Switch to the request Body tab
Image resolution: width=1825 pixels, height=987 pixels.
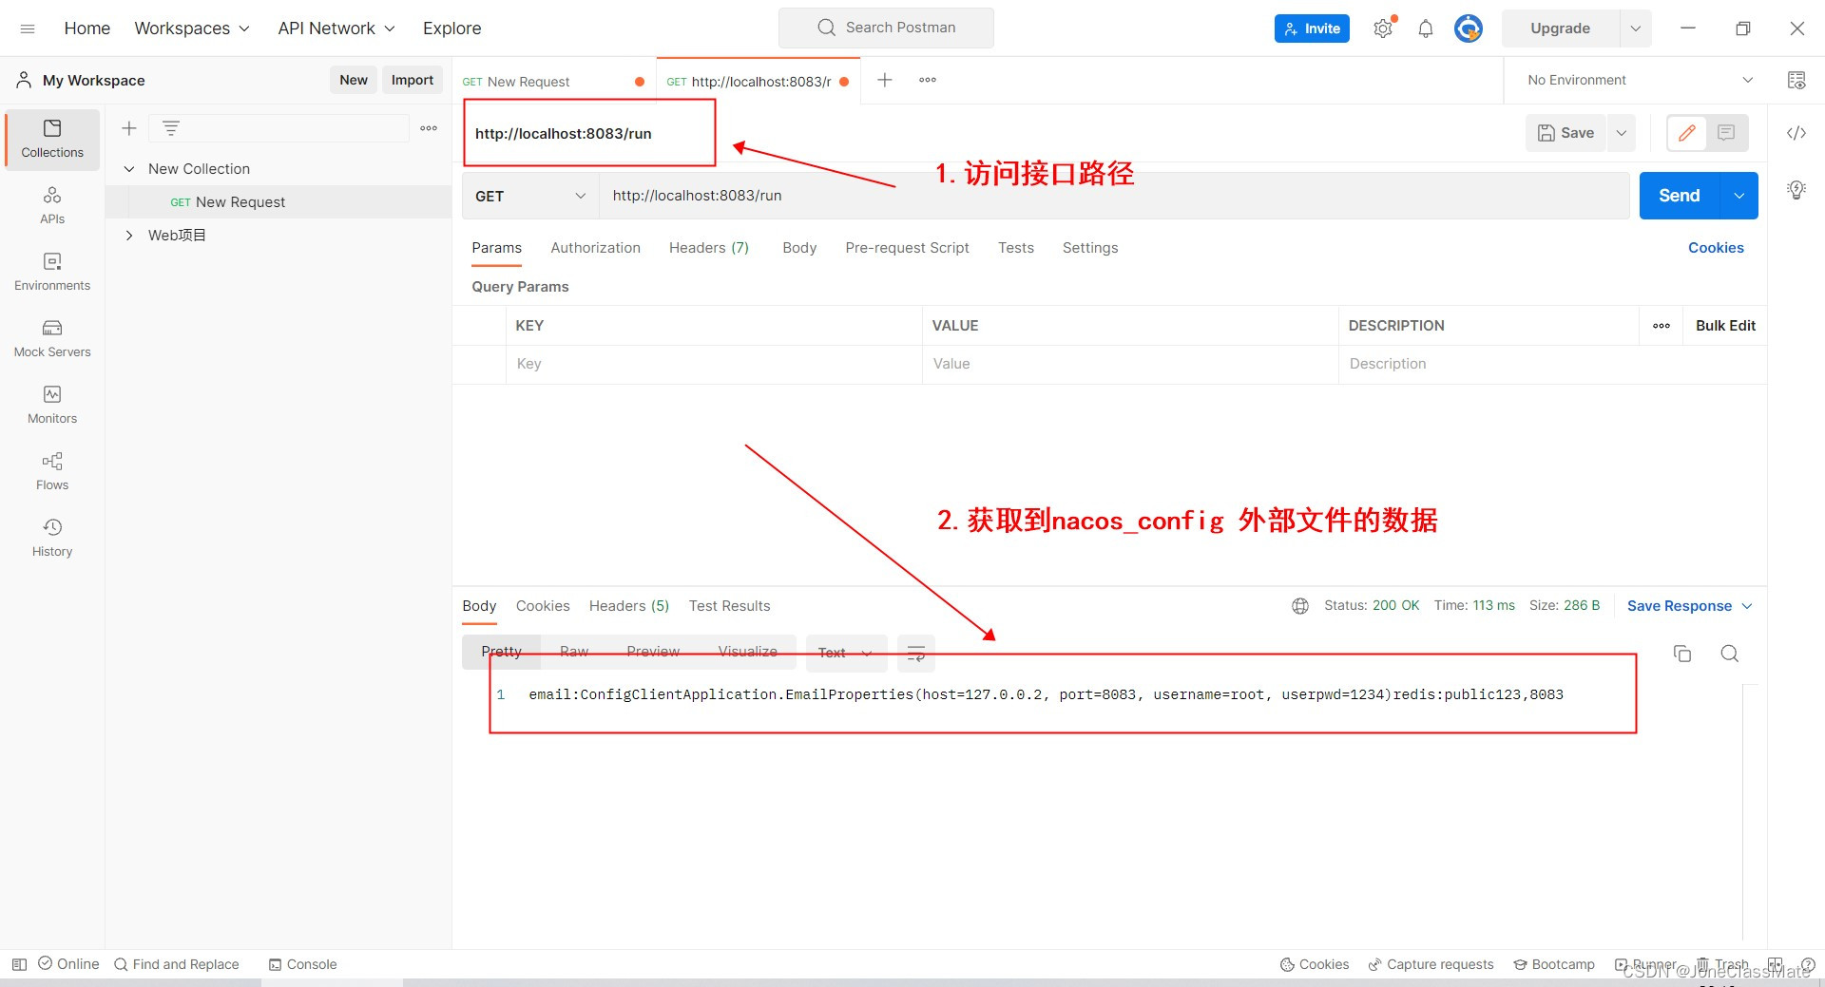(x=799, y=248)
